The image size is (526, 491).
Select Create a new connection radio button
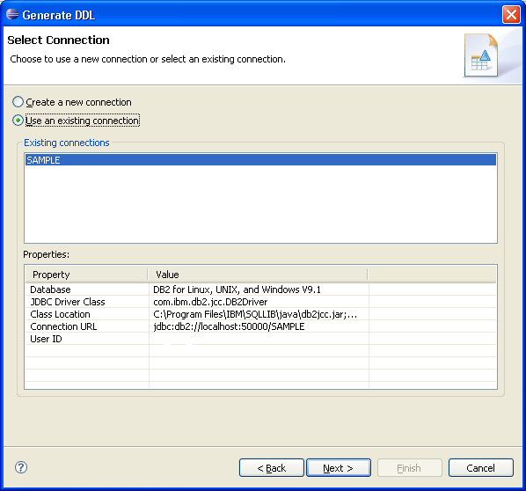pos(18,102)
